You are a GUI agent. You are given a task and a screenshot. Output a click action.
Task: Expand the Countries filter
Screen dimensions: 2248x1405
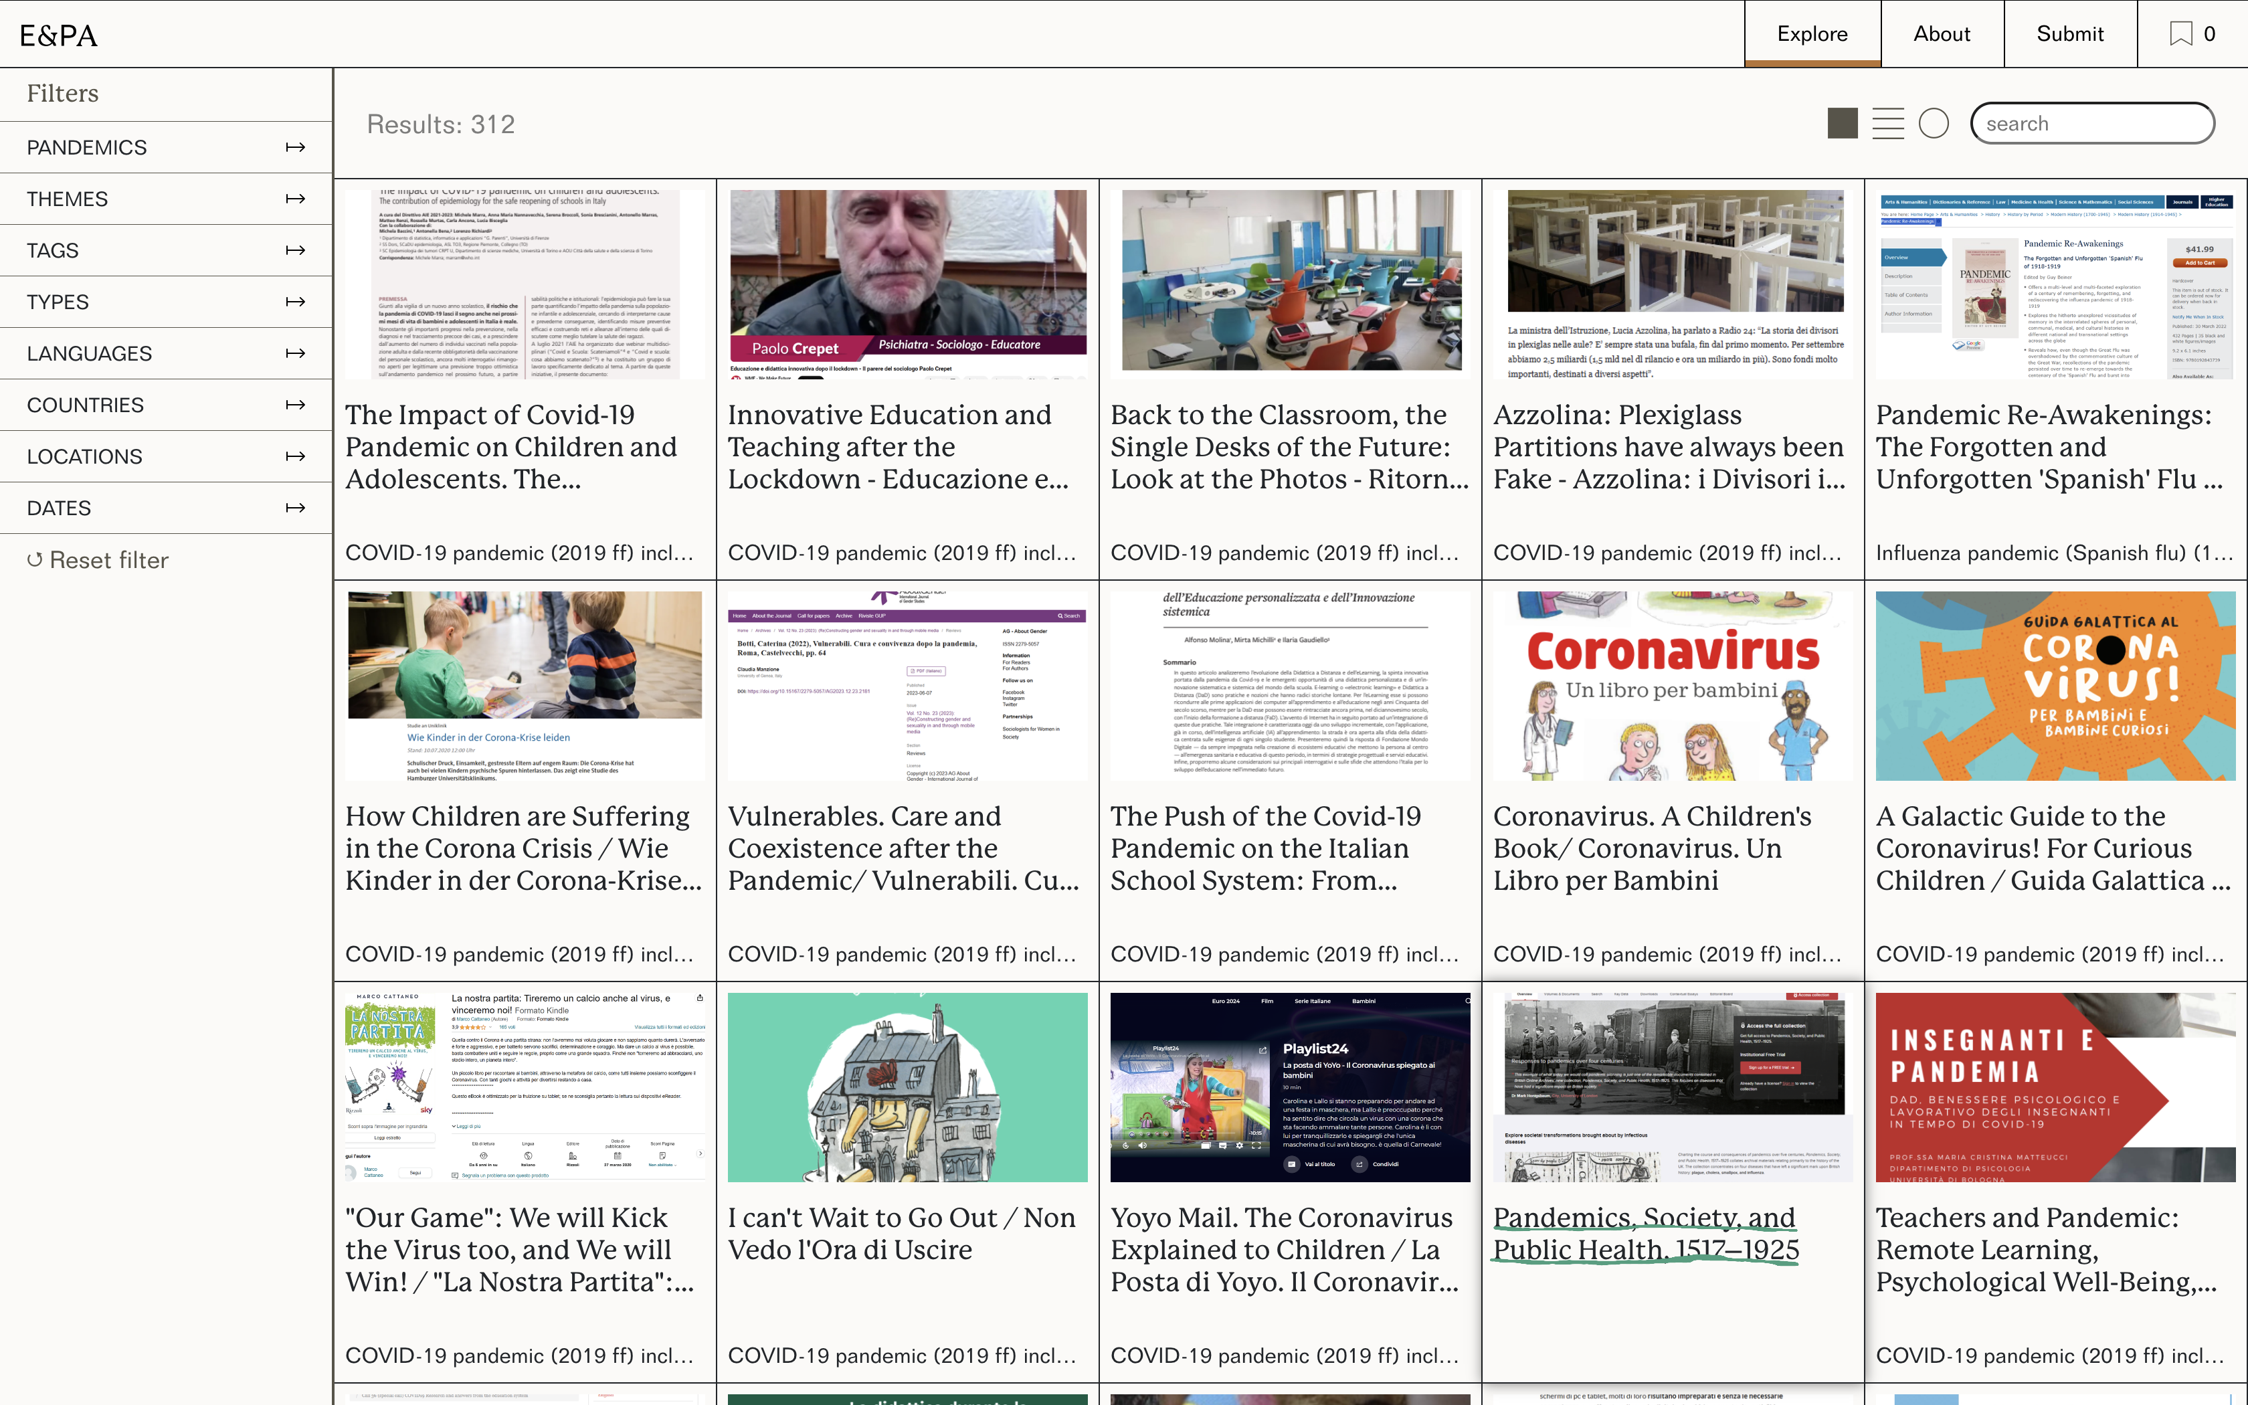click(167, 405)
